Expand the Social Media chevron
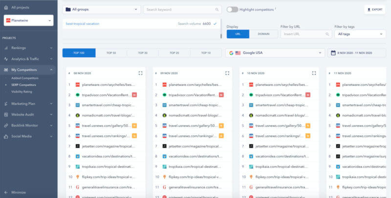Screen dimensions: 391x198 coord(51,136)
